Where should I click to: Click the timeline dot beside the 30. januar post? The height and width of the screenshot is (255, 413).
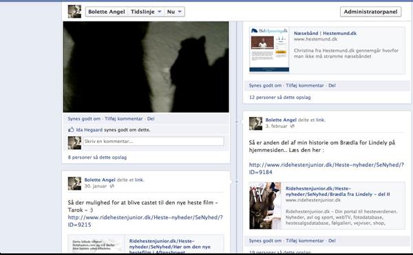(x=236, y=181)
